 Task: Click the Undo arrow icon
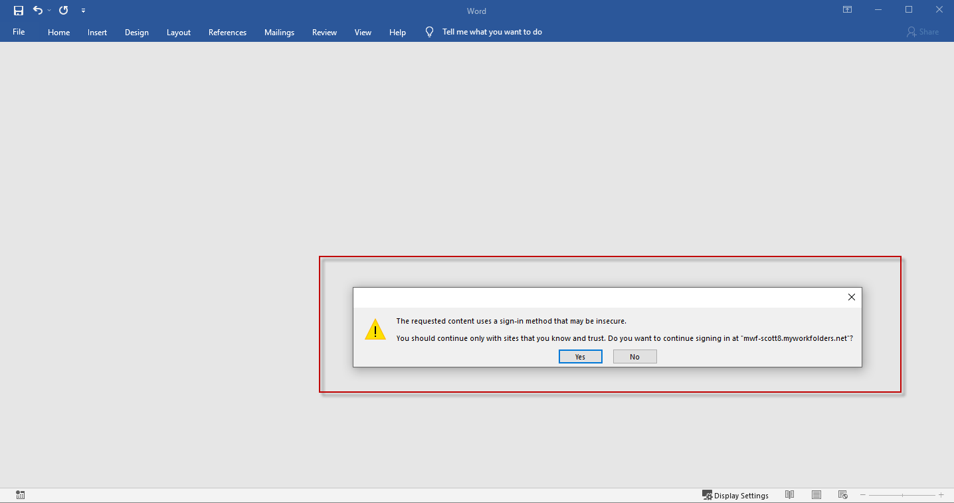[x=37, y=11]
